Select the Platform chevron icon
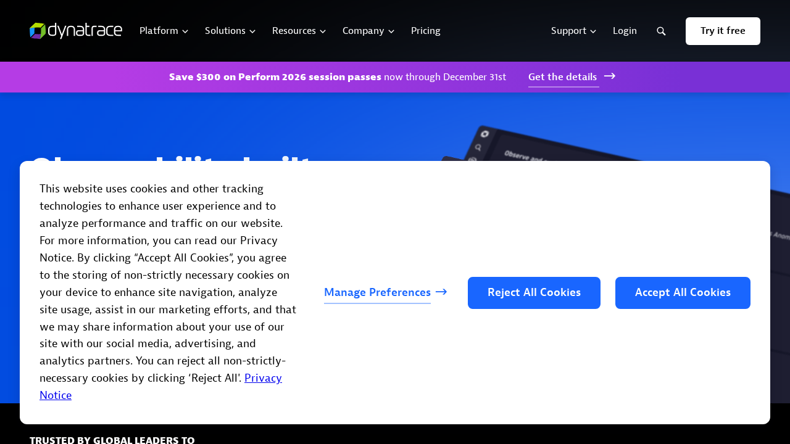 click(x=185, y=30)
